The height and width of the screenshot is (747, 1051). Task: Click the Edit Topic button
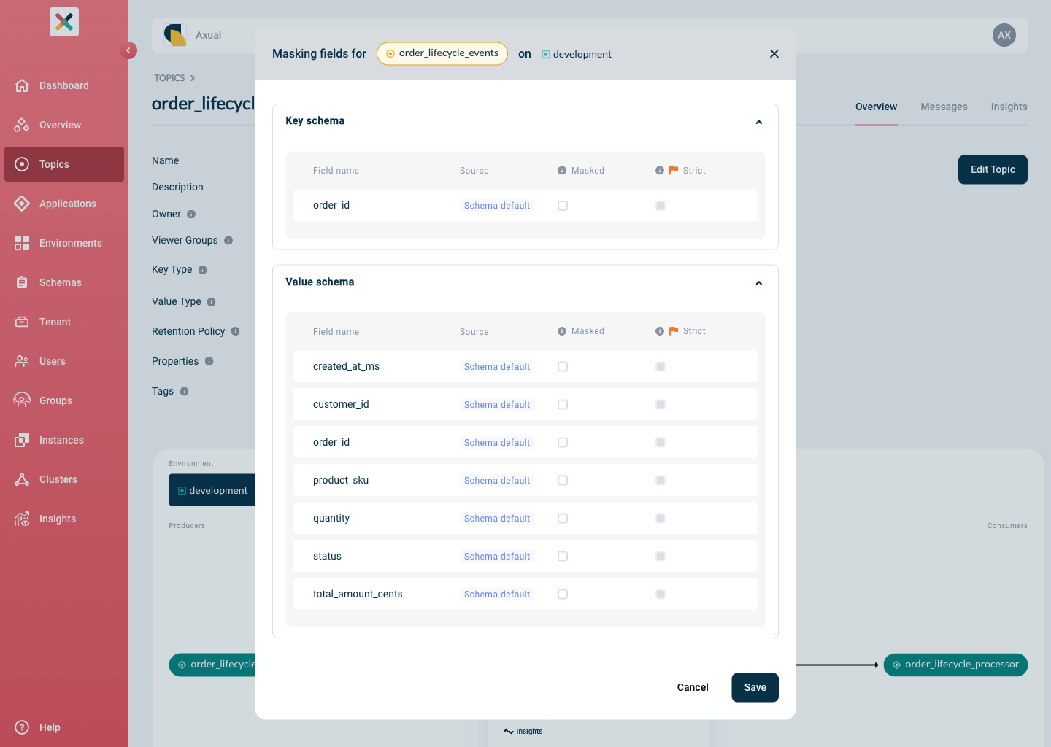[993, 169]
